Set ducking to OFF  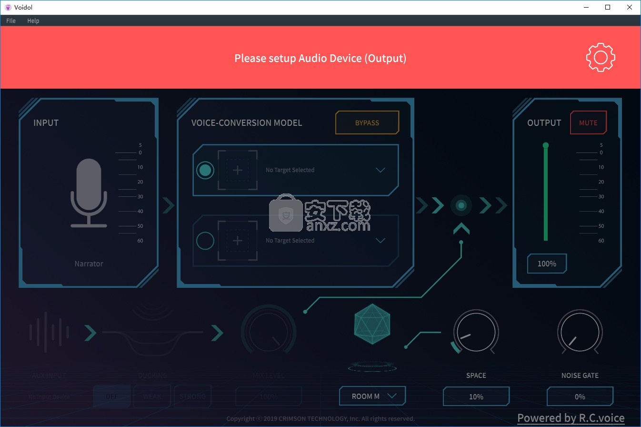point(112,396)
